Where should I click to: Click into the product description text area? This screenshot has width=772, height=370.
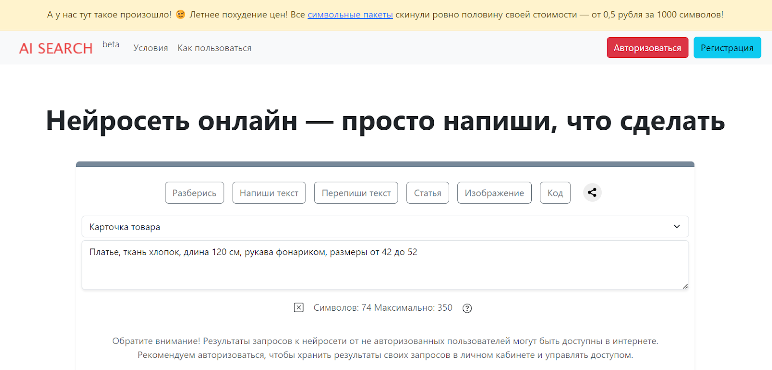pos(385,265)
